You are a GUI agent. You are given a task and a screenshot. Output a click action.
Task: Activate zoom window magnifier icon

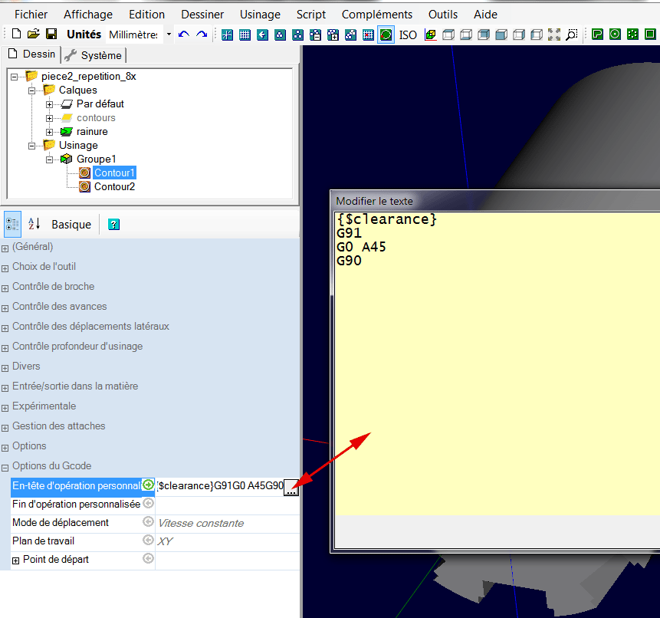(x=572, y=35)
